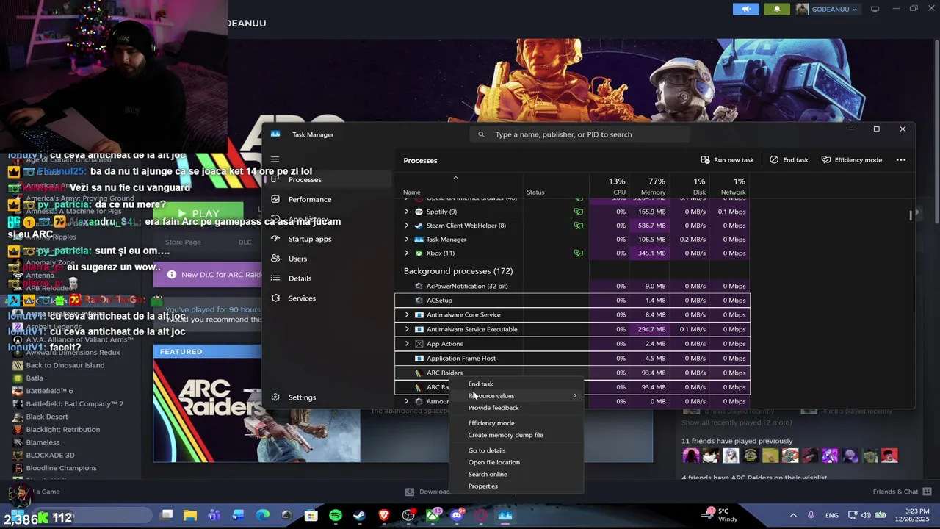Switch to the Processes page
The height and width of the screenshot is (529, 940).
tap(305, 179)
